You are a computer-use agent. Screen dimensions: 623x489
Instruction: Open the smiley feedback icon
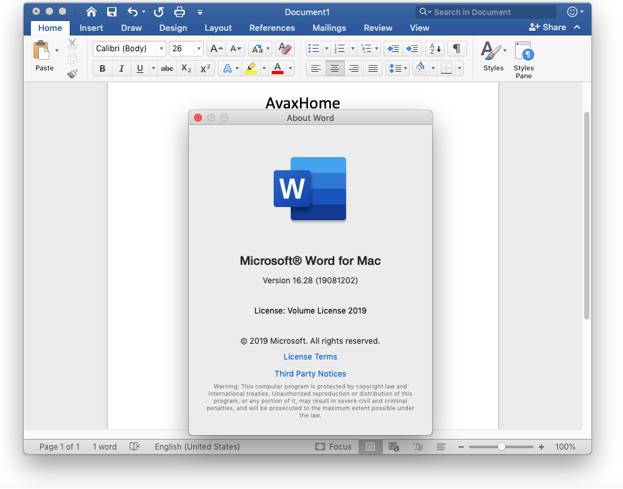572,12
